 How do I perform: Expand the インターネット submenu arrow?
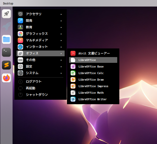coord(61,47)
